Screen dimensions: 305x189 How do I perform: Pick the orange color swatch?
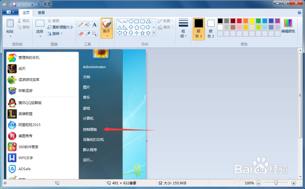coord(246,21)
